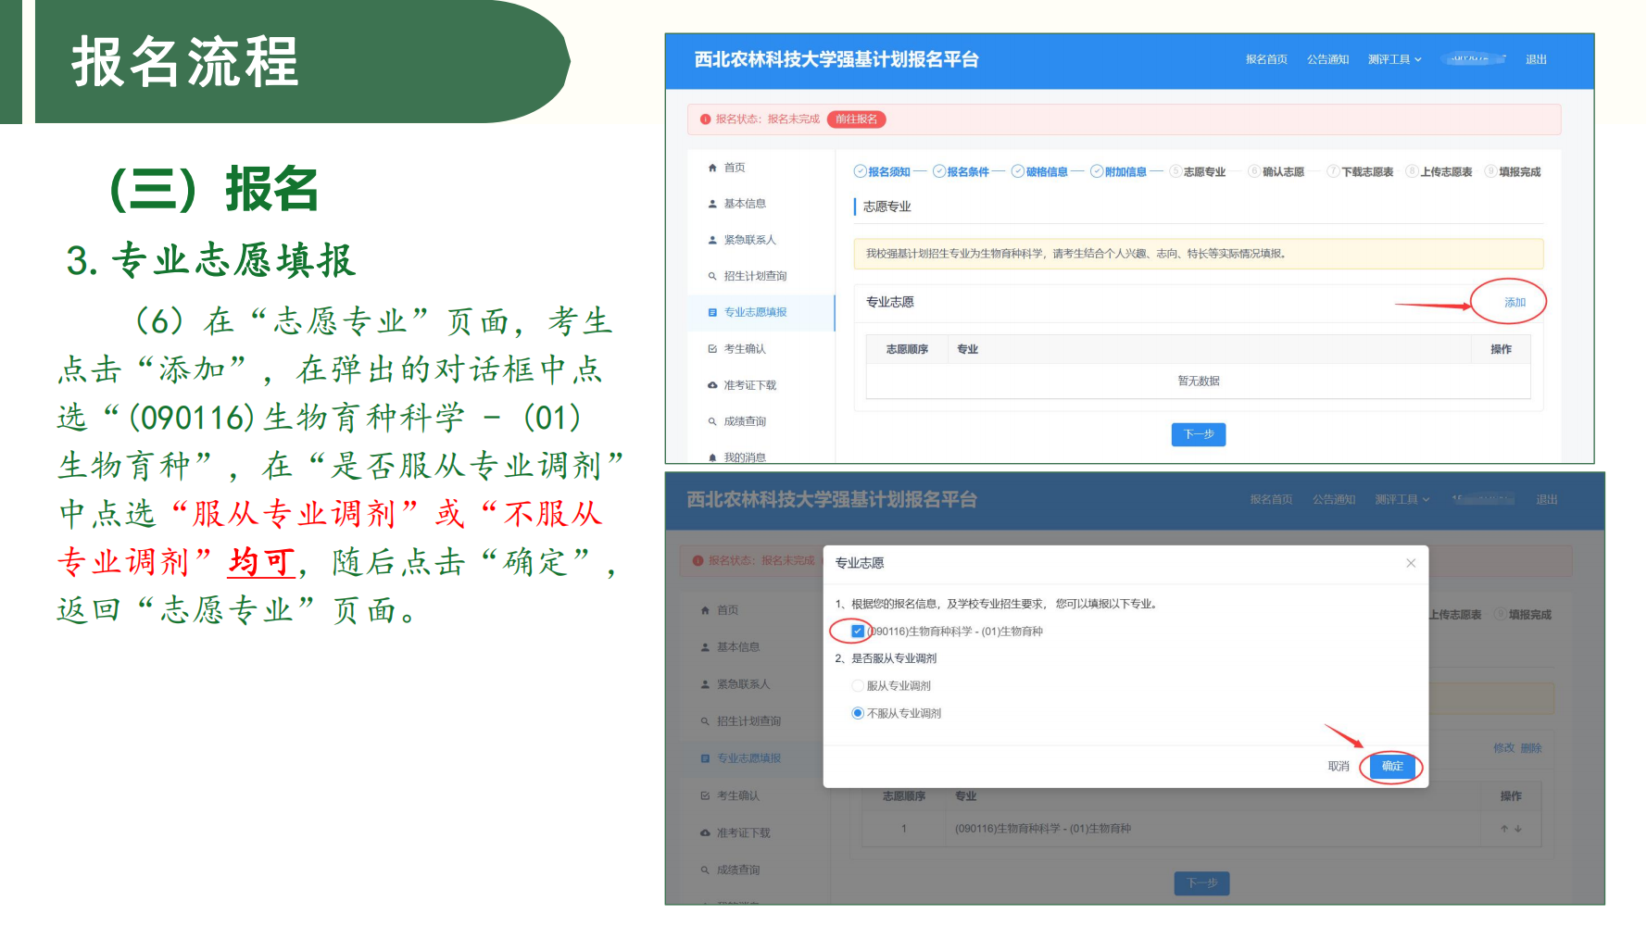Close the 专业志愿 dialog with the X icon
The width and height of the screenshot is (1647, 926).
1410,563
